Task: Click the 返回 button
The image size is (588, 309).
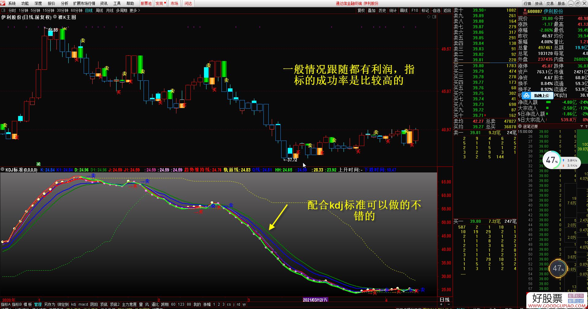Action: pyautogui.click(x=447, y=10)
